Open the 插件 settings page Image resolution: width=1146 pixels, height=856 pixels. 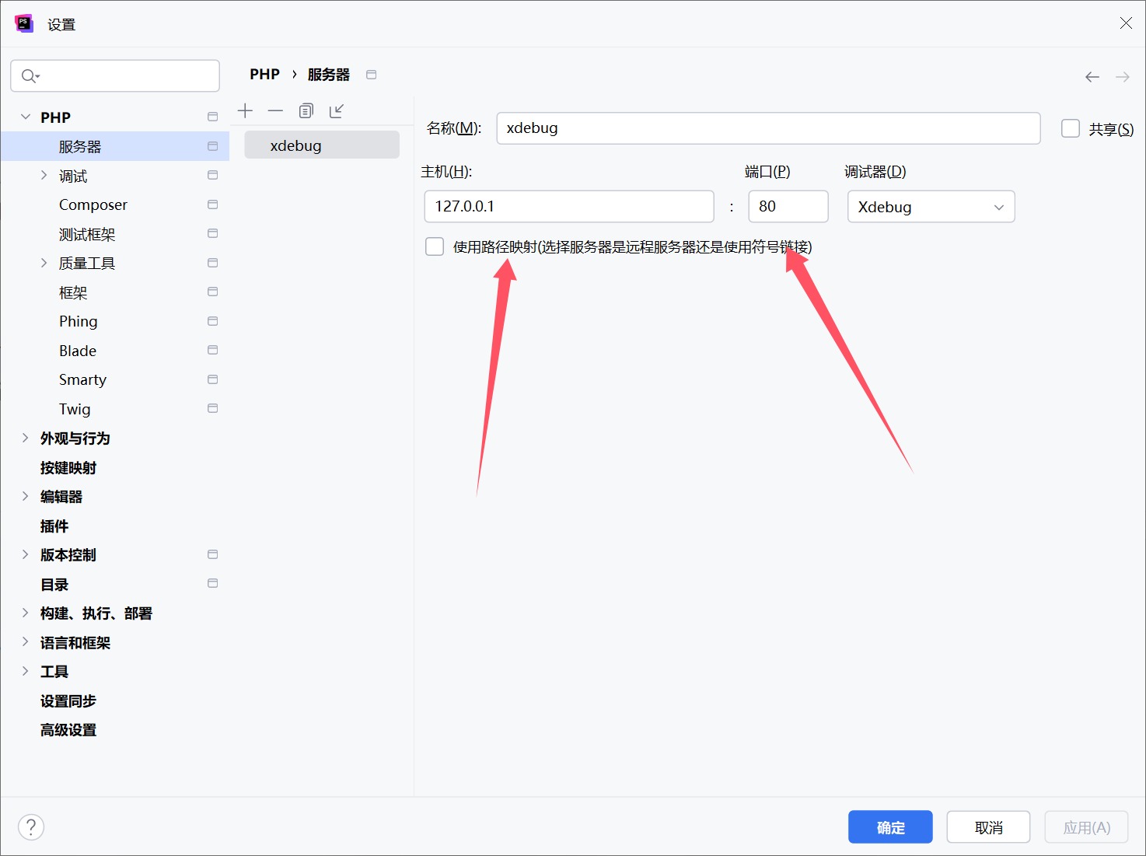pyautogui.click(x=54, y=526)
